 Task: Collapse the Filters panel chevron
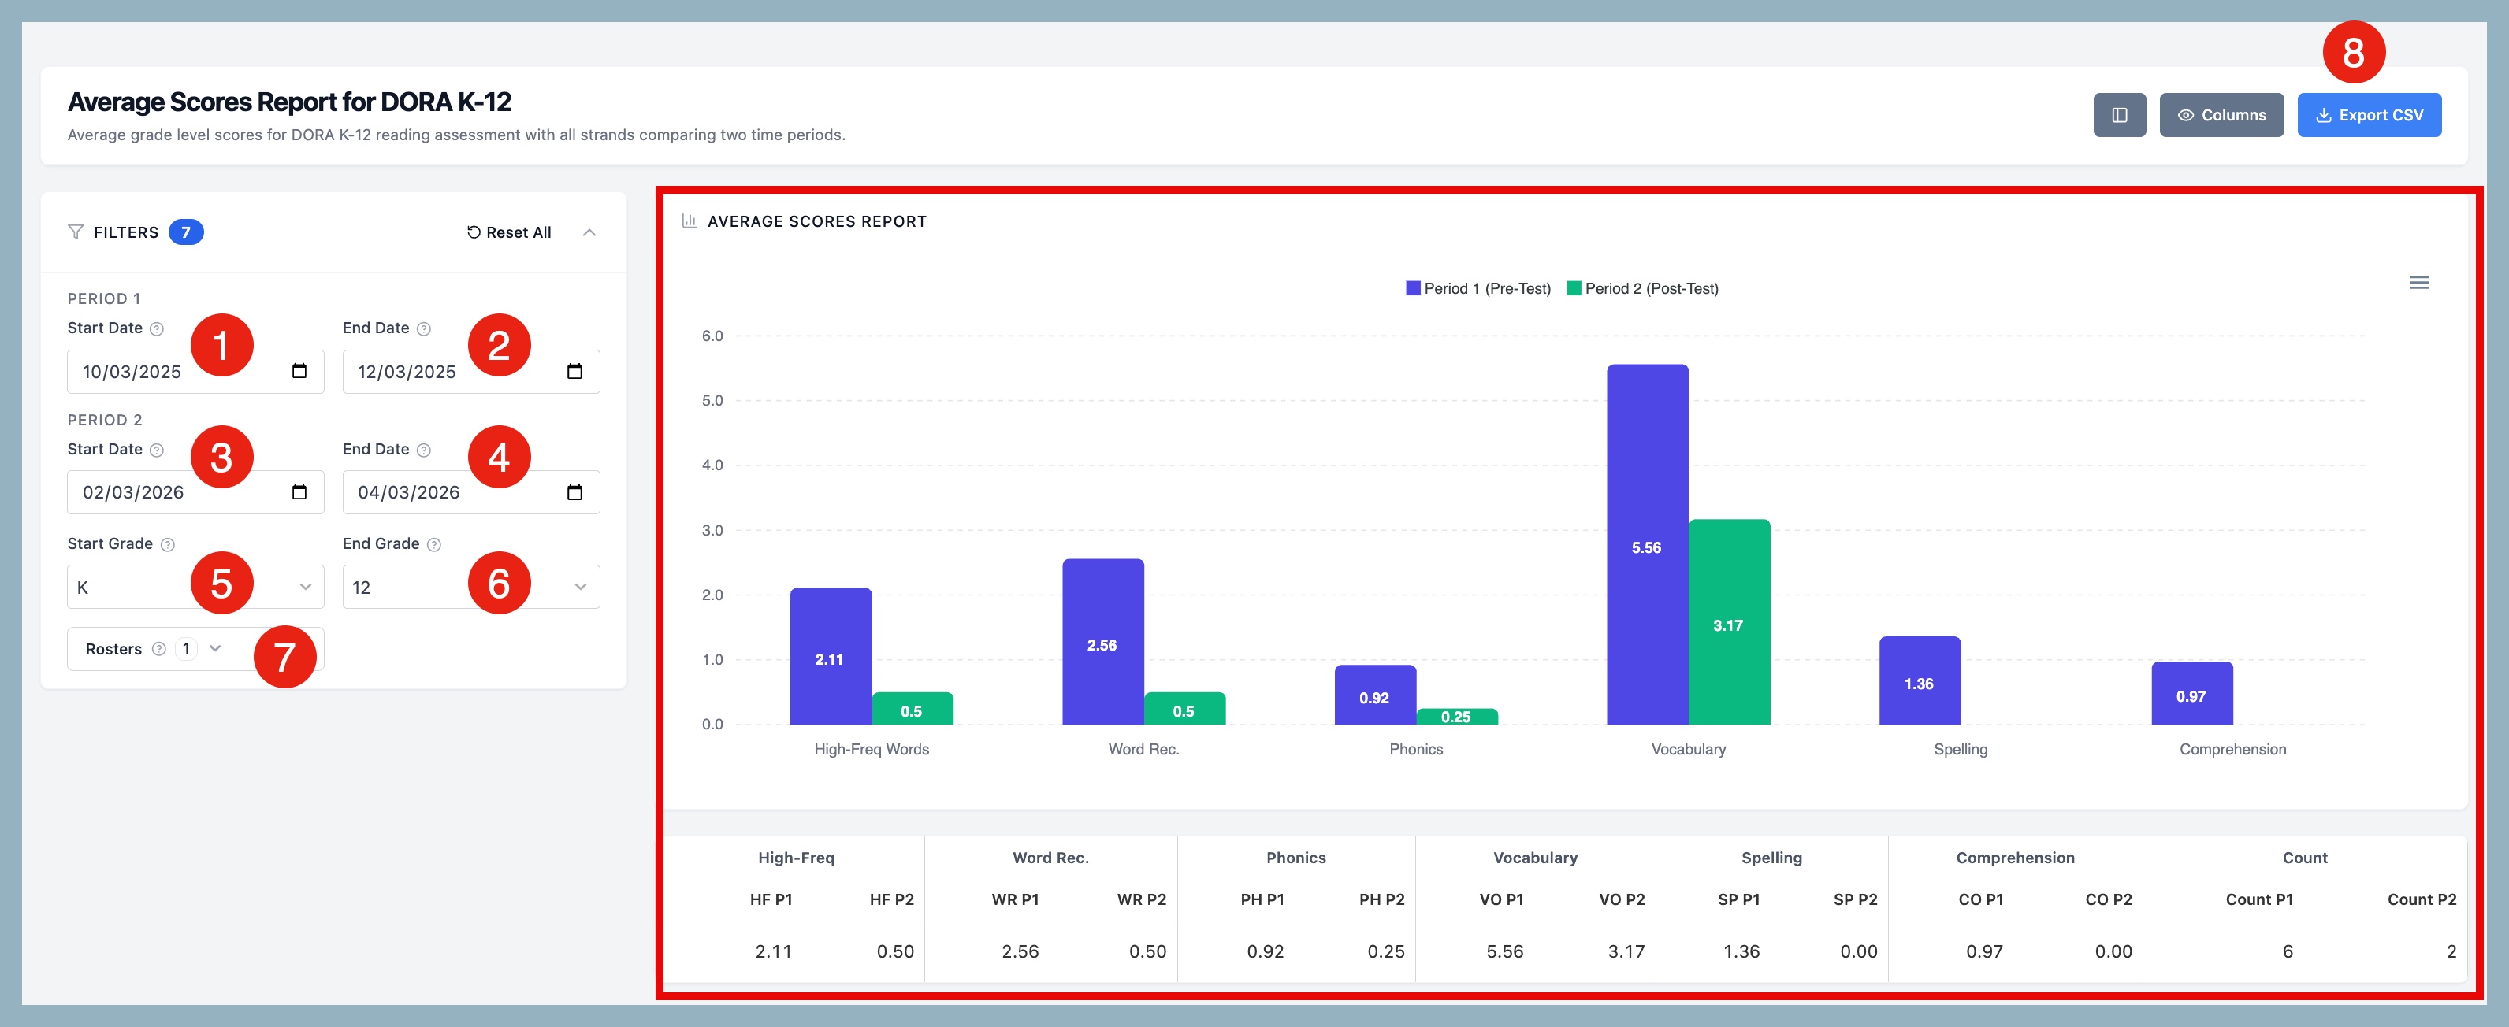tap(589, 232)
